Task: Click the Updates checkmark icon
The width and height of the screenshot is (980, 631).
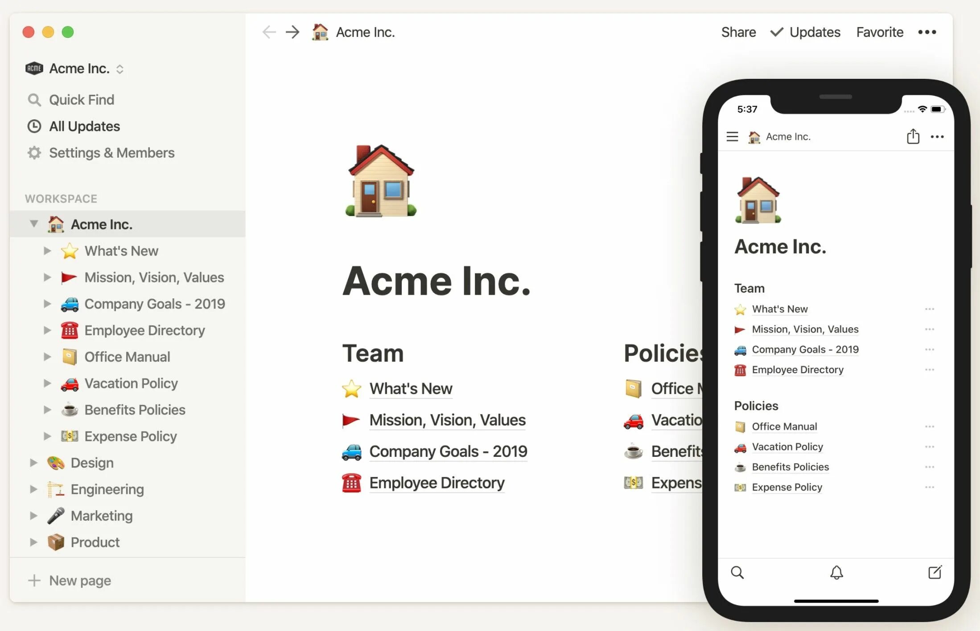Action: click(776, 32)
